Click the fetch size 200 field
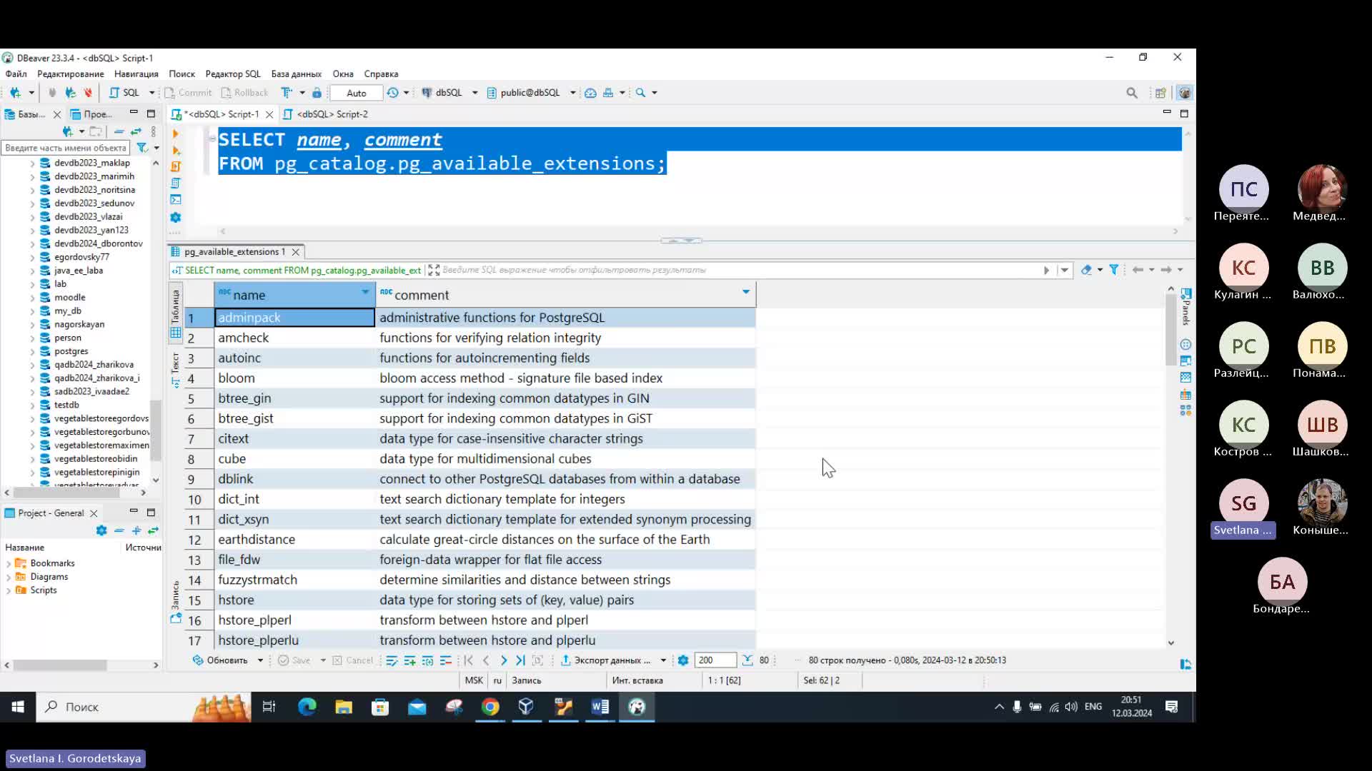This screenshot has width=1372, height=771. pyautogui.click(x=715, y=660)
